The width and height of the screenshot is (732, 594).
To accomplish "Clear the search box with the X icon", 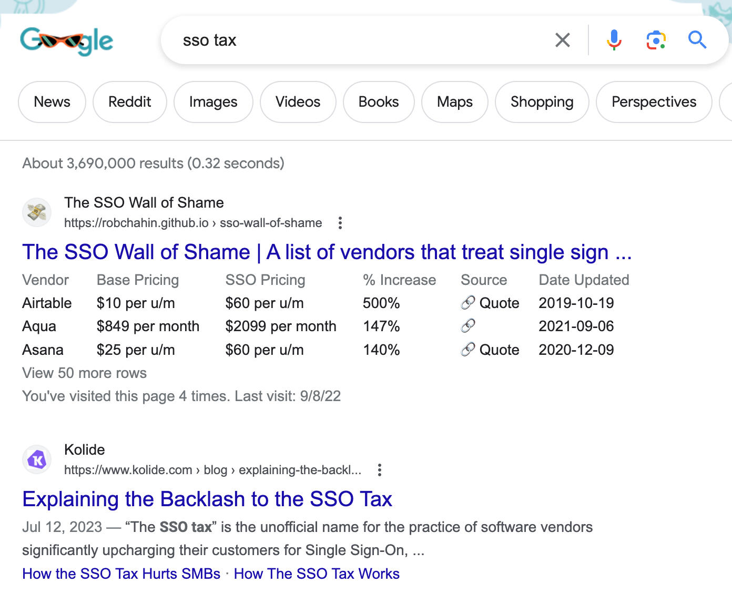I will (x=562, y=40).
